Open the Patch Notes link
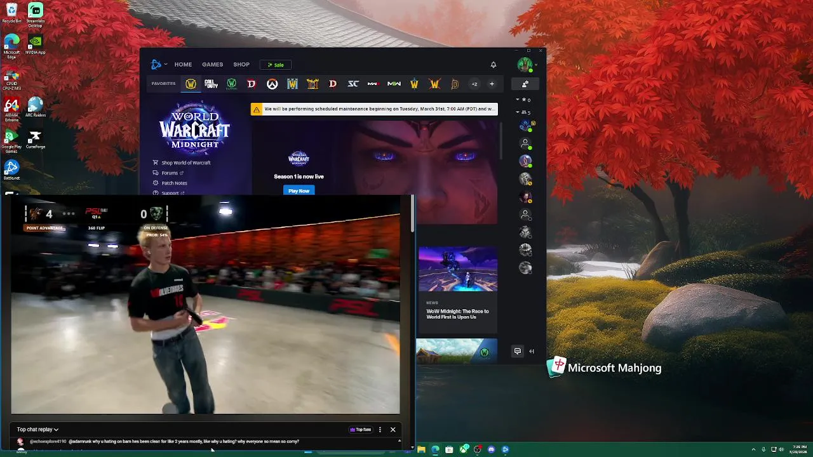Screen dimensions: 813x457 [170, 183]
